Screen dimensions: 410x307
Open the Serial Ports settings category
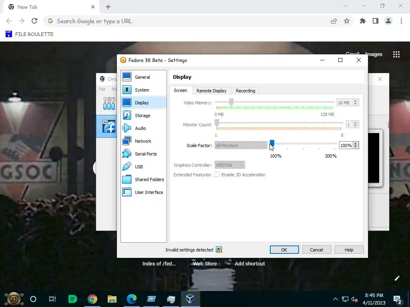pos(144,154)
